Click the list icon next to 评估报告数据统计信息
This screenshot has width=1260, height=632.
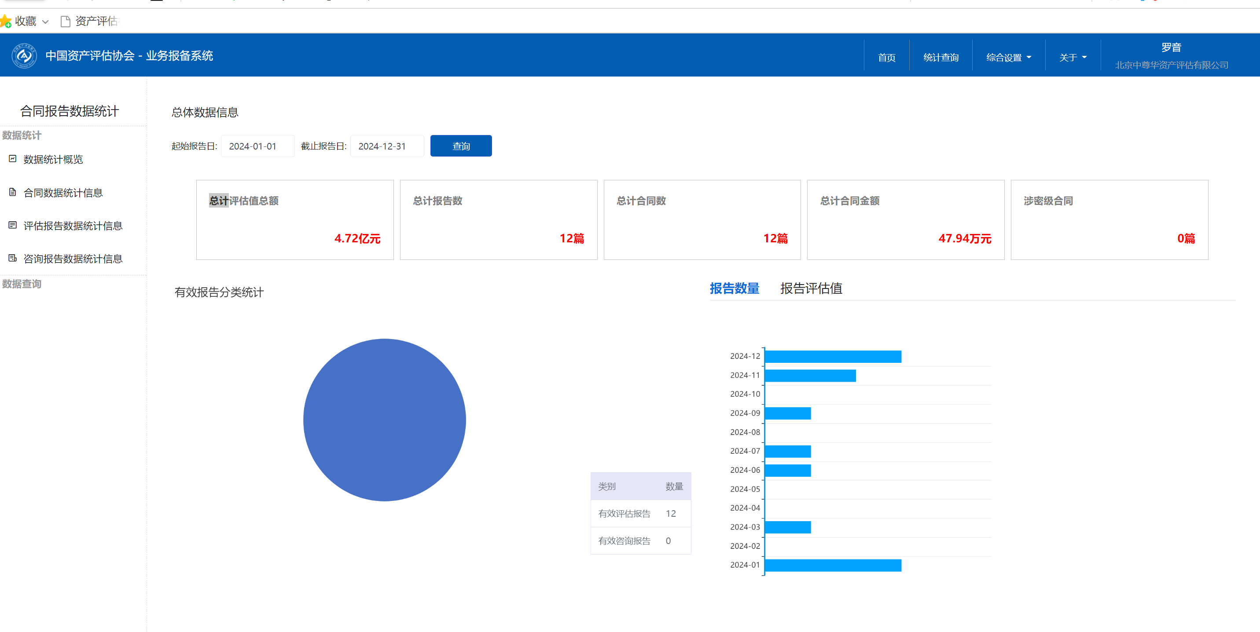coord(13,225)
